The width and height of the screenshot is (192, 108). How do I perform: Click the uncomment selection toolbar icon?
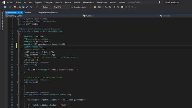pyautogui.click(x=118, y=7)
